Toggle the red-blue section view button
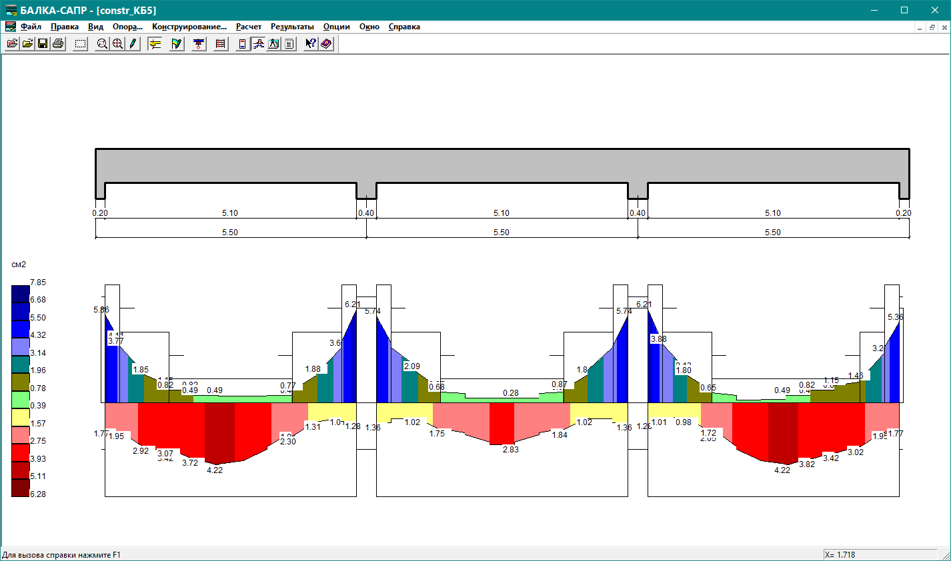 [243, 44]
